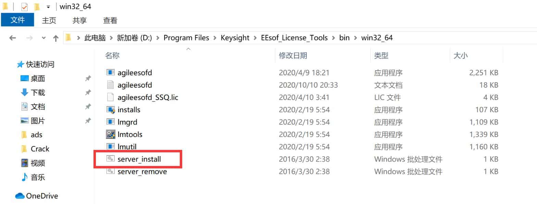Expand the chevron after EEsof_License_Tools
This screenshot has width=537, height=204.
pos(334,38)
